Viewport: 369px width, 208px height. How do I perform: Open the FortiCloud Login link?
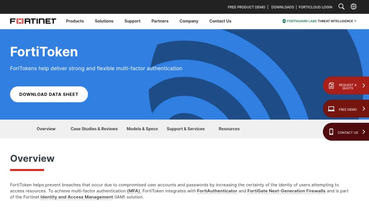coord(315,7)
